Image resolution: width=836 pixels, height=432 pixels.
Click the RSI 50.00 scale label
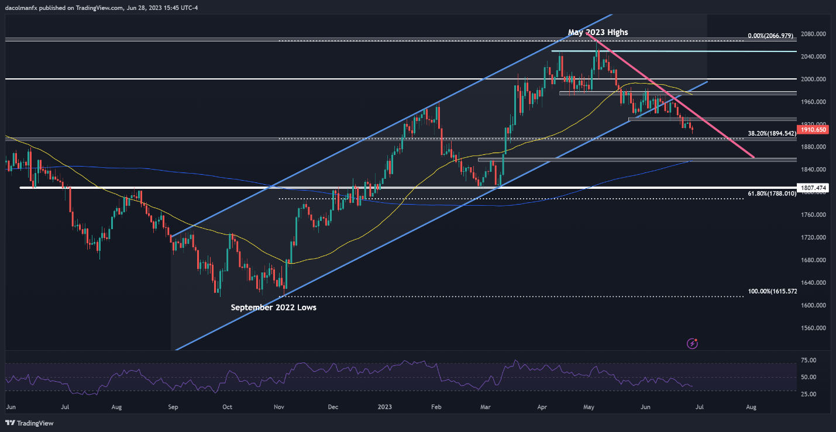point(809,378)
